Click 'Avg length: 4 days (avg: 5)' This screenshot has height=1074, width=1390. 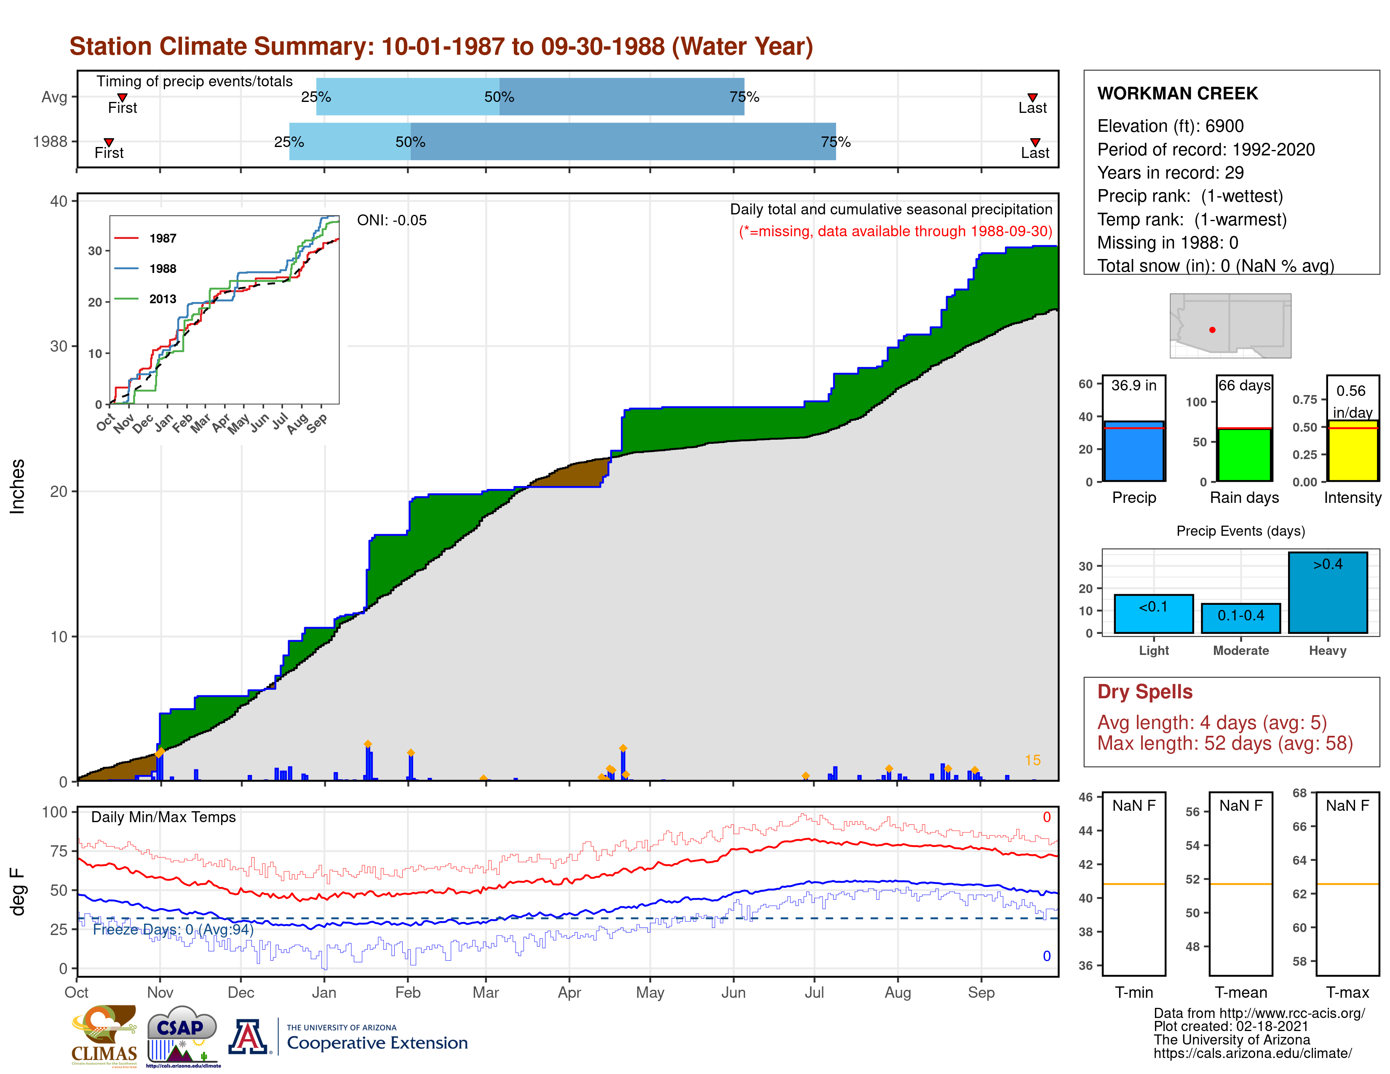pyautogui.click(x=1212, y=723)
